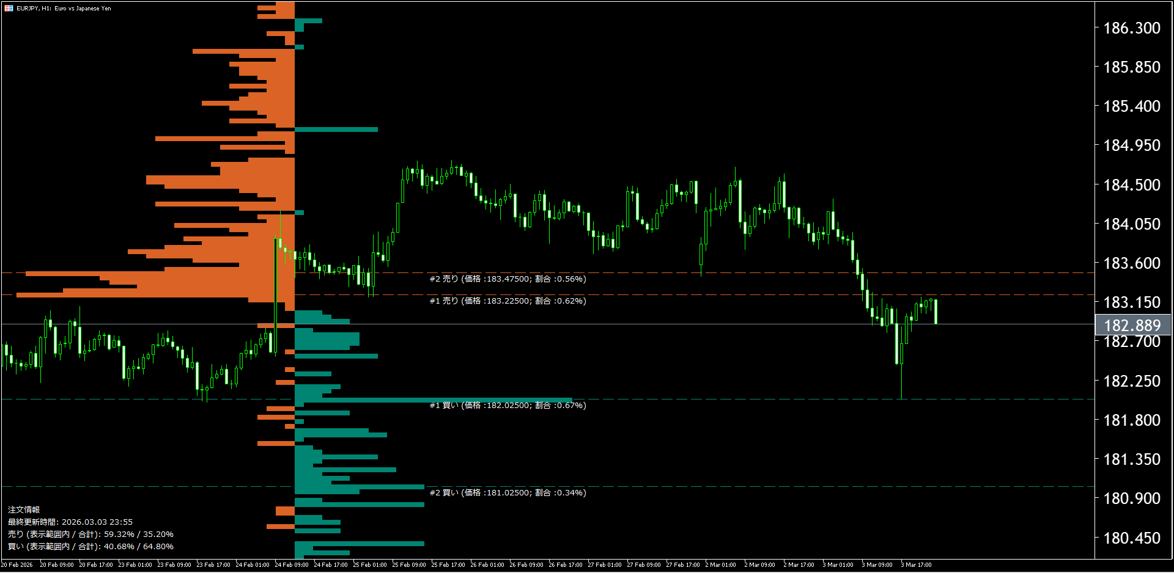Select the 181.800 price scale label

[x=1132, y=420]
